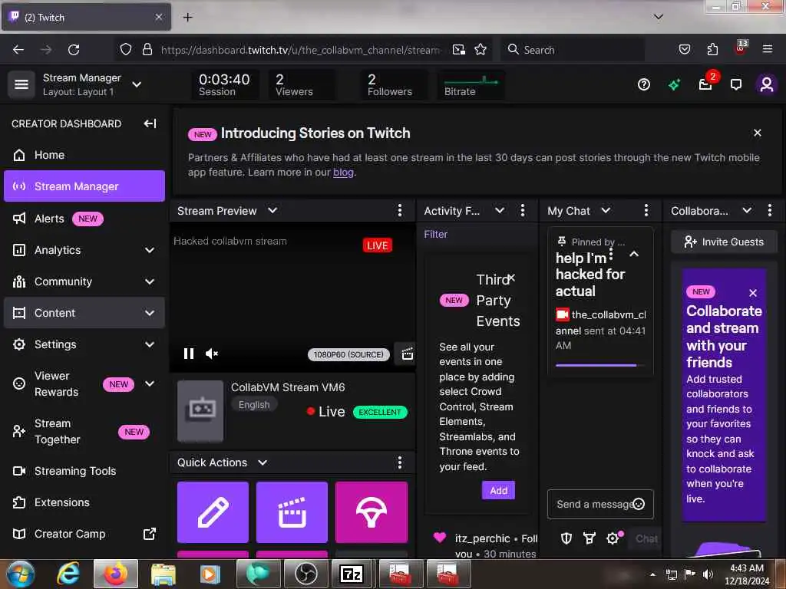Expand the Content sidebar section
The height and width of the screenshot is (589, 786).
(150, 313)
